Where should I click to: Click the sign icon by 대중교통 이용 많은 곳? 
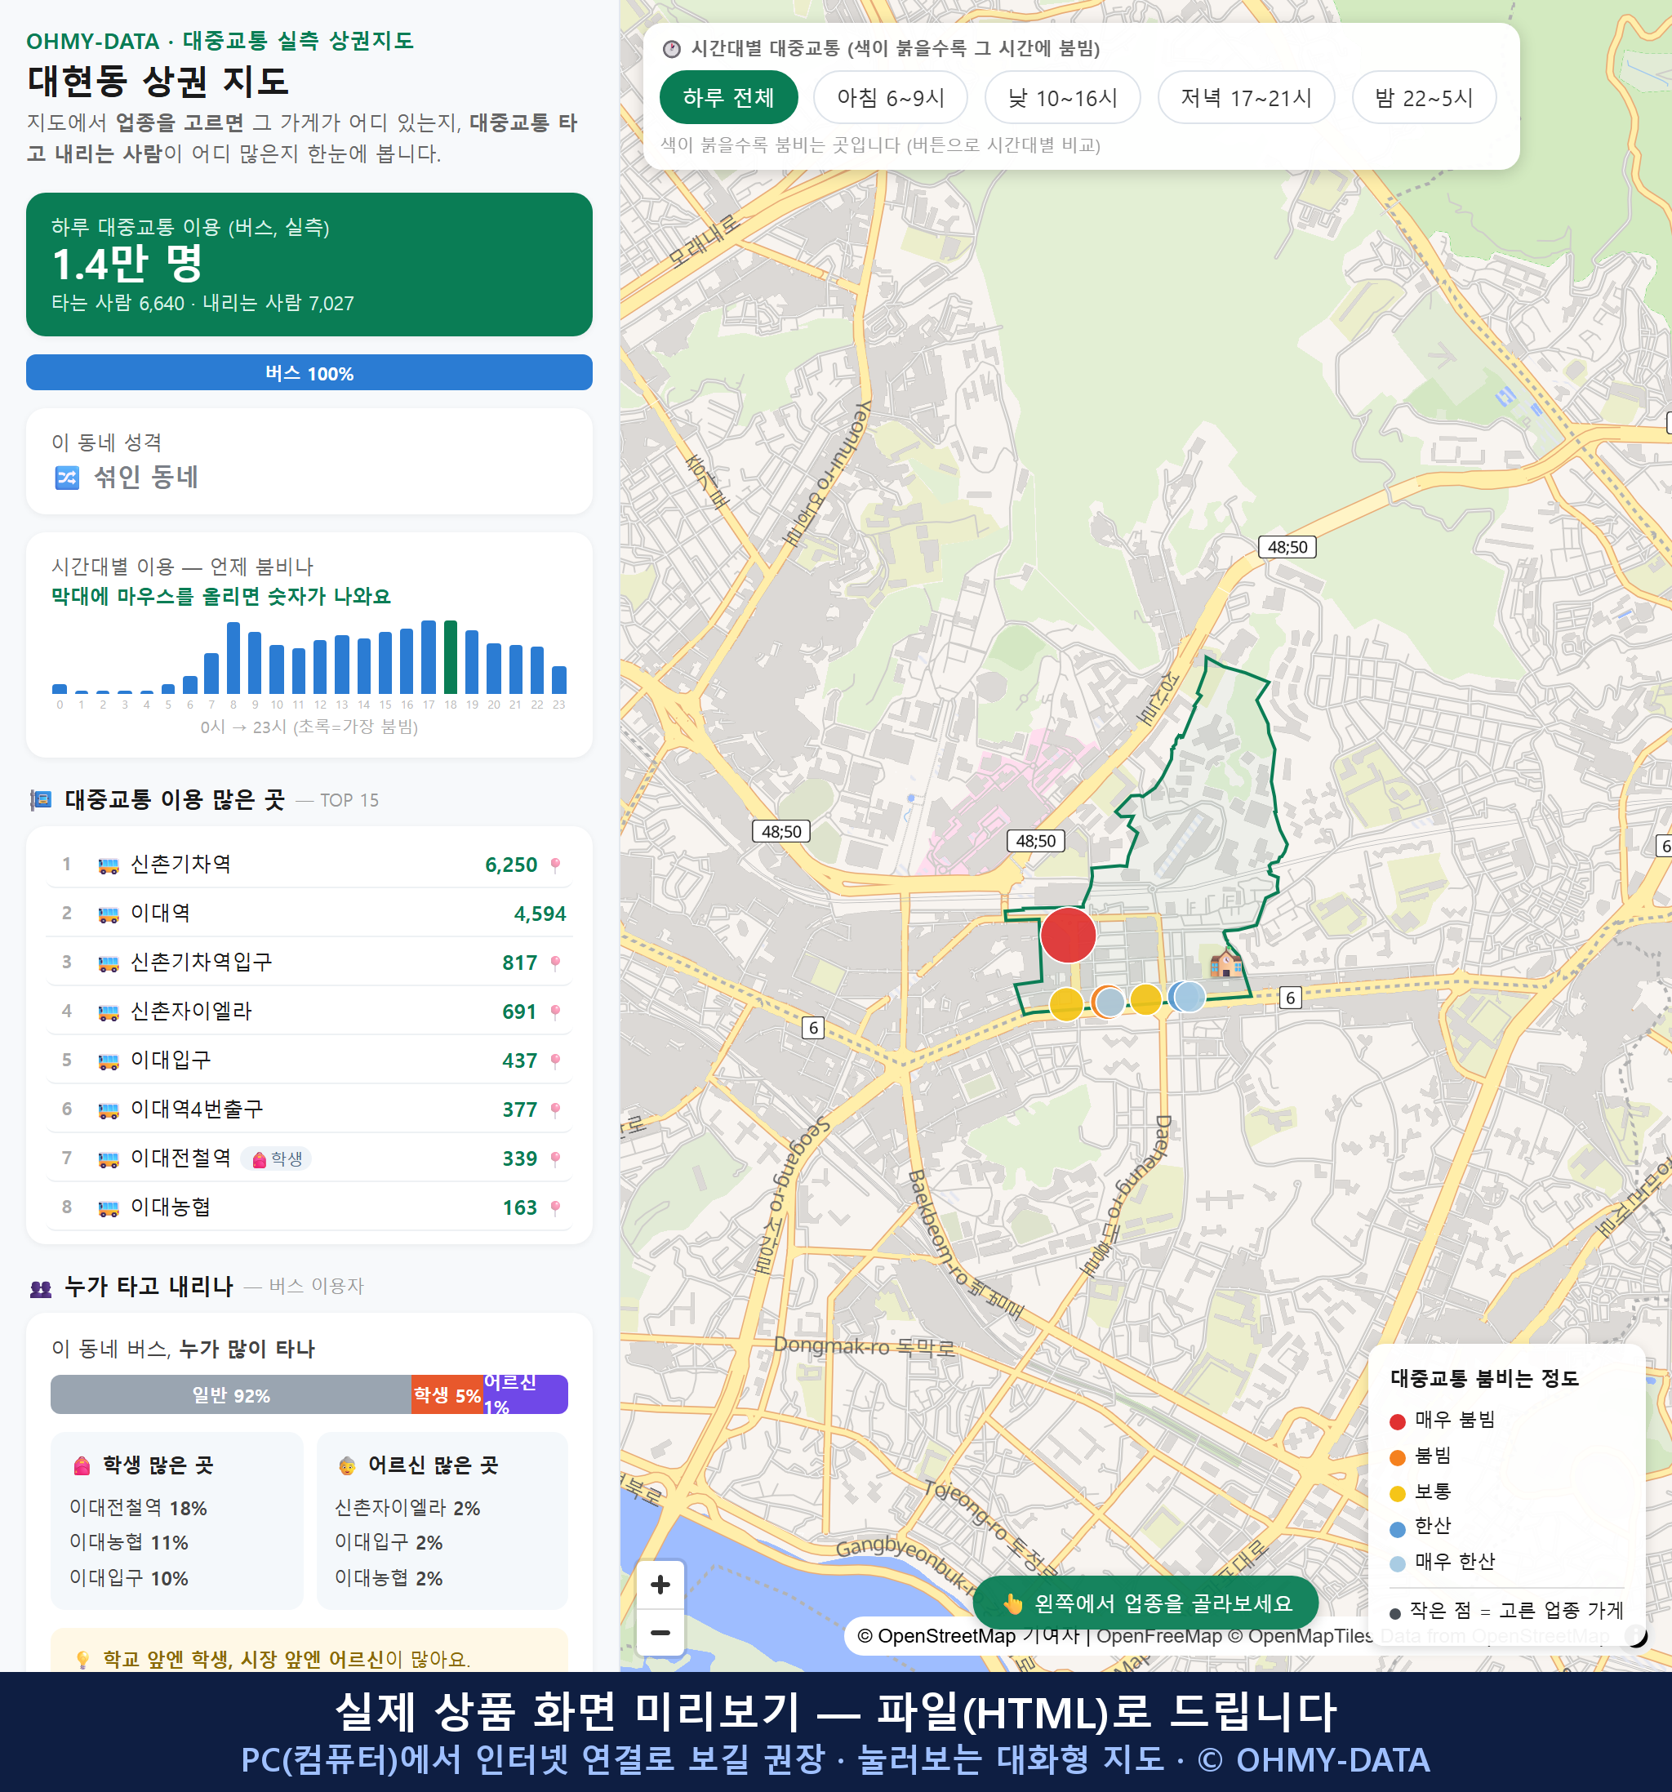click(41, 799)
